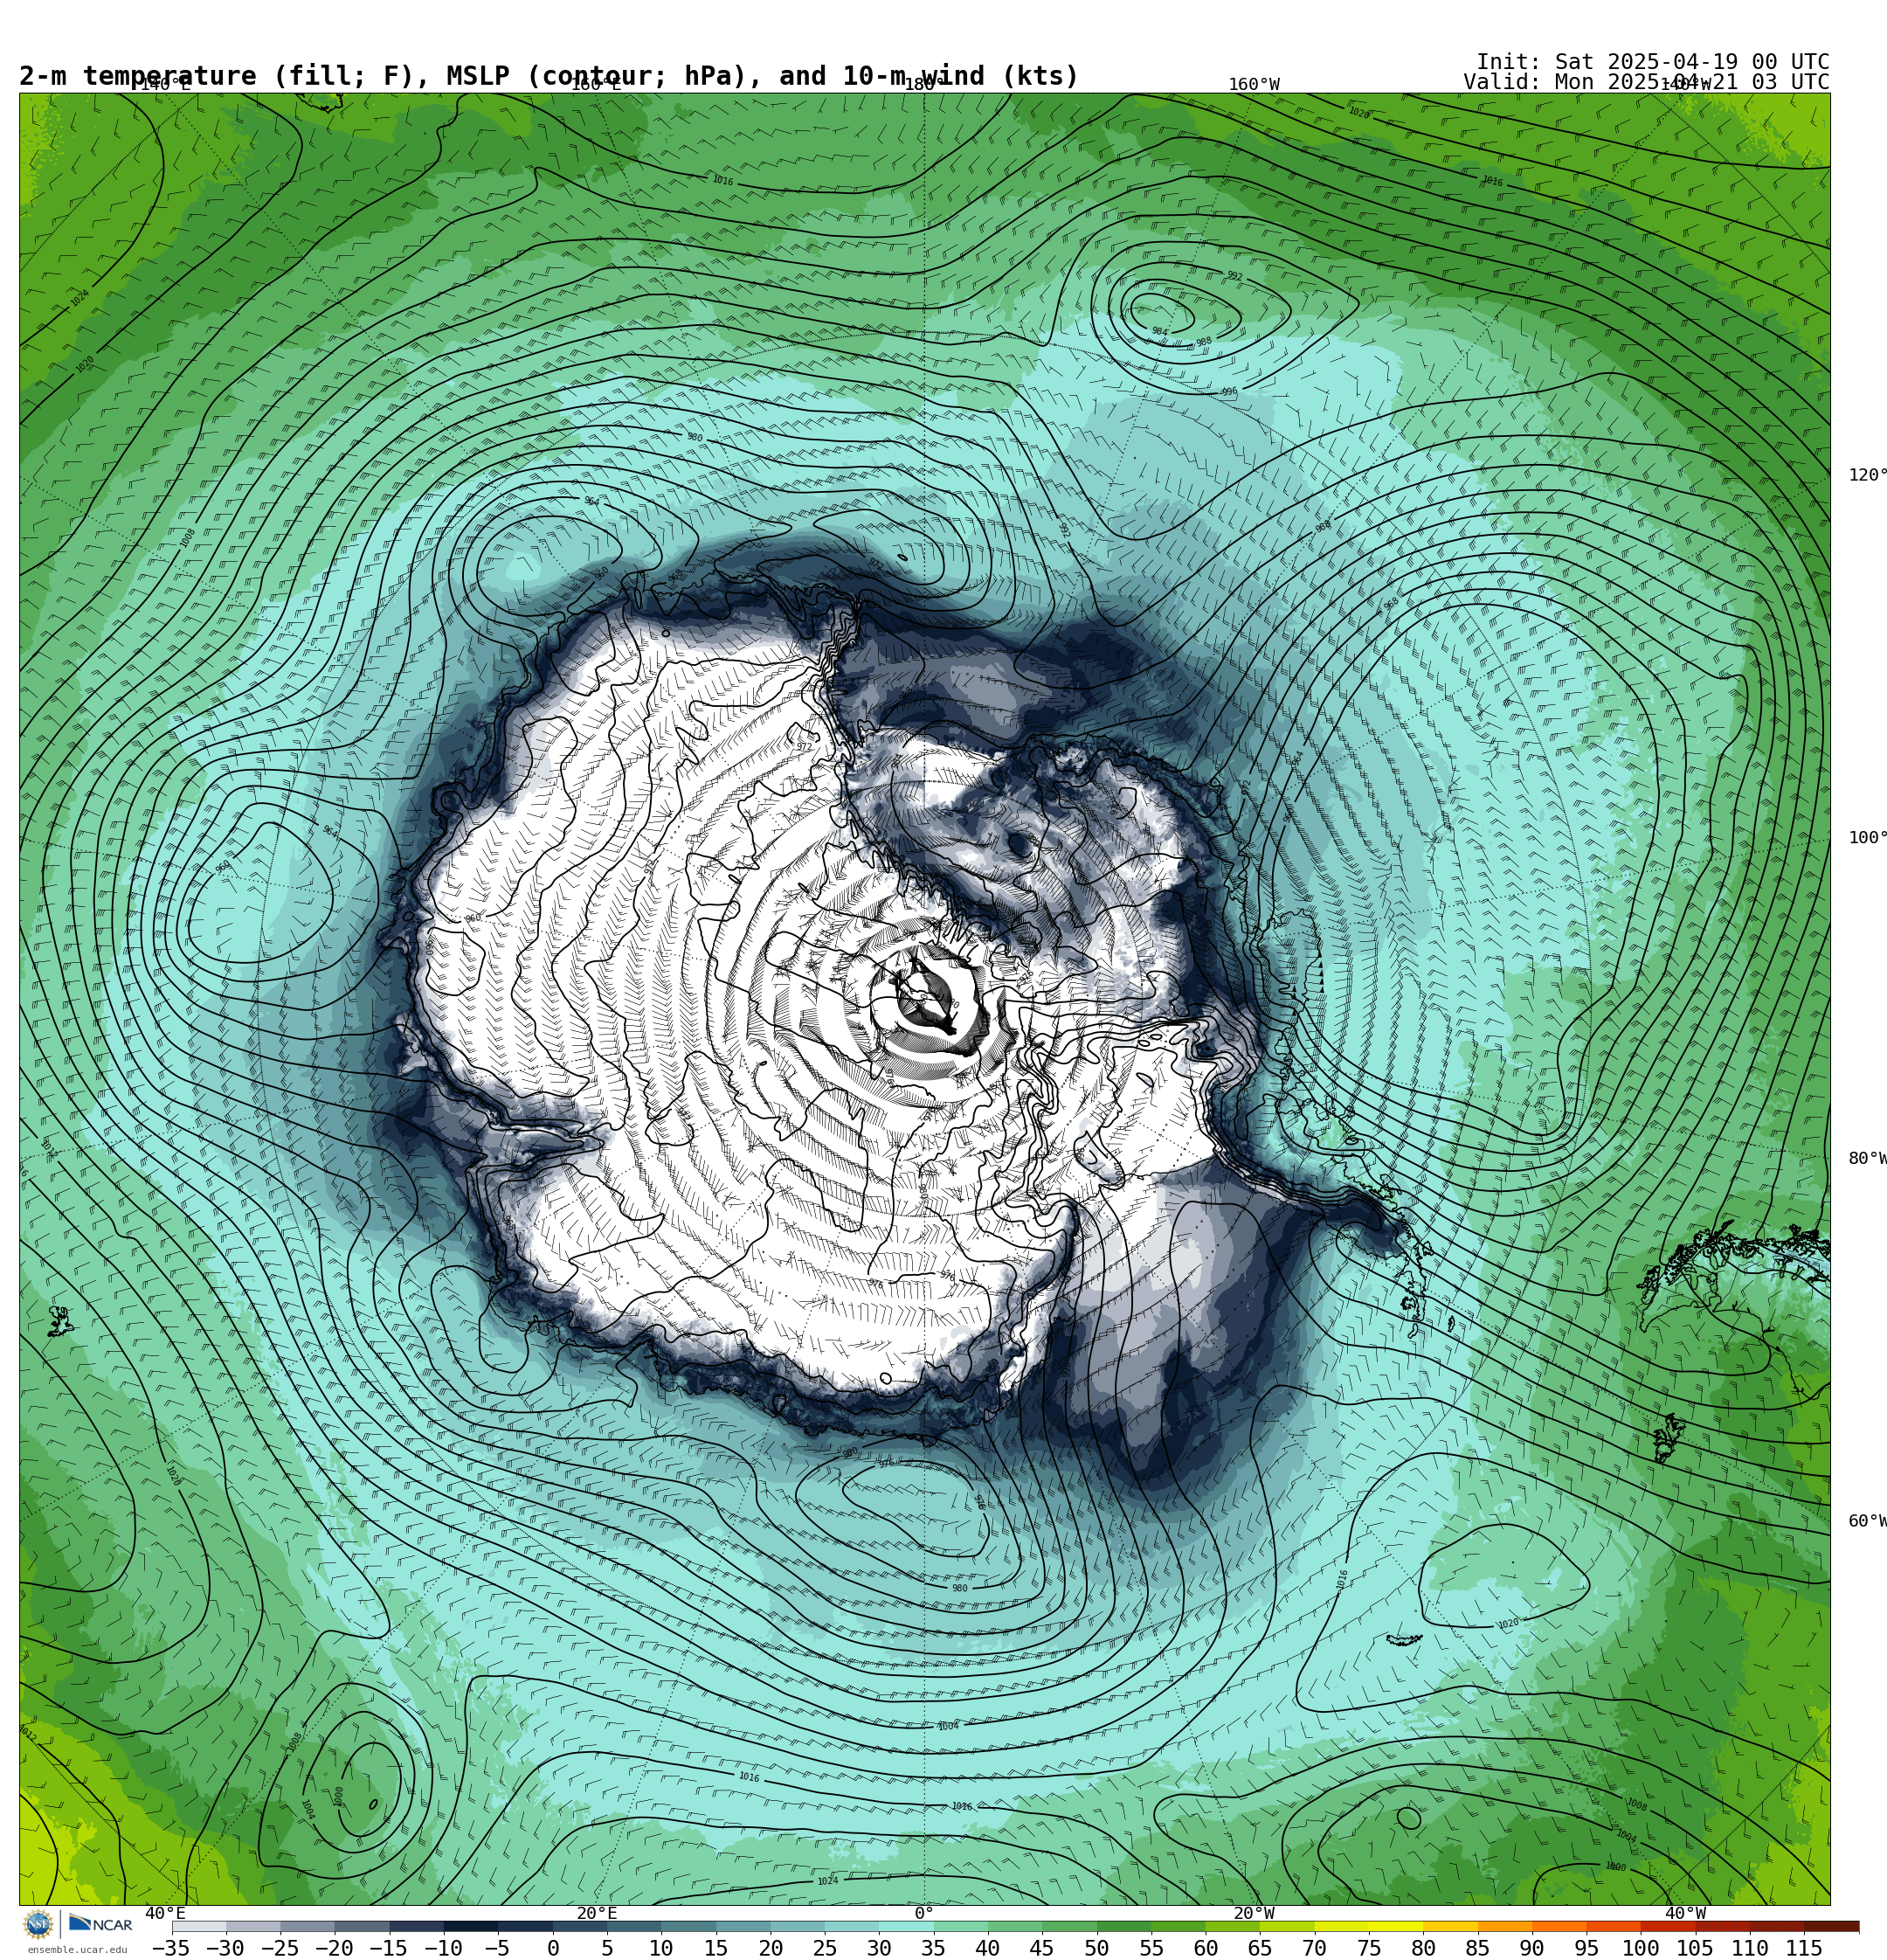Click the colorbar tick label '90'
This screenshot has width=1887, height=1960.
click(1532, 1948)
